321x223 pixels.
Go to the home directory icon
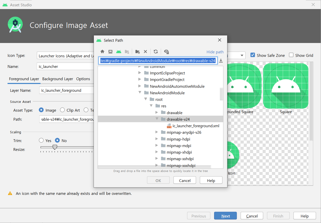pos(102,52)
